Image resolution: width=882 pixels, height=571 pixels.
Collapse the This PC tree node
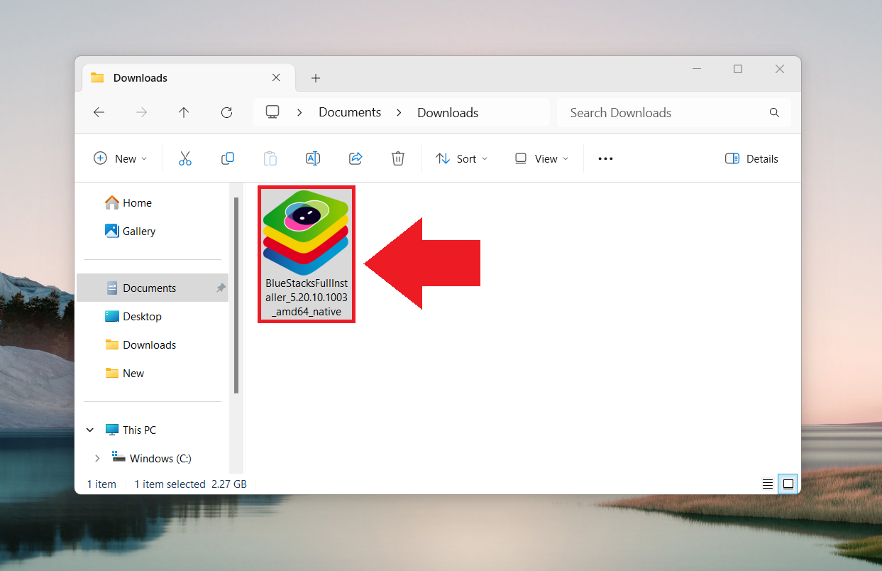[x=90, y=430]
